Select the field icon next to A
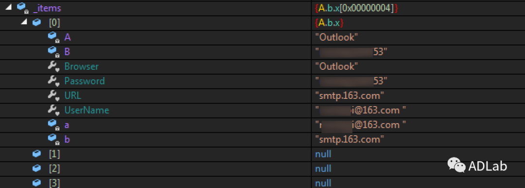Image resolution: width=525 pixels, height=188 pixels. coord(53,37)
